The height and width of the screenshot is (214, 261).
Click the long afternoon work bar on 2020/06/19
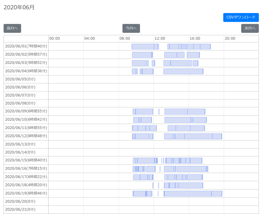click(188, 194)
